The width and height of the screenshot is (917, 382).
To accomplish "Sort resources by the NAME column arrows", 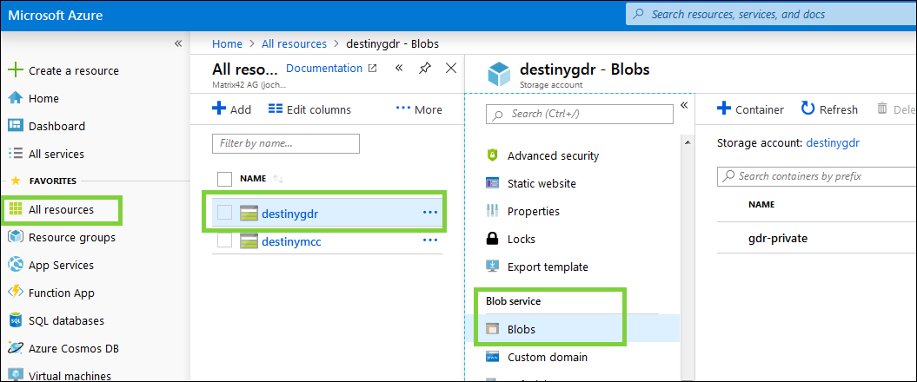I will (x=278, y=179).
